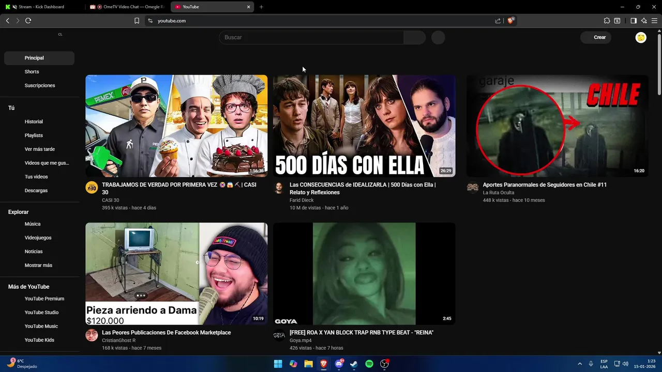Click the search button beside Buscar

pyautogui.click(x=414, y=37)
